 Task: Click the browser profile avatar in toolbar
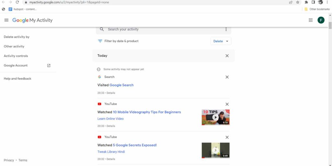pyautogui.click(x=321, y=2)
